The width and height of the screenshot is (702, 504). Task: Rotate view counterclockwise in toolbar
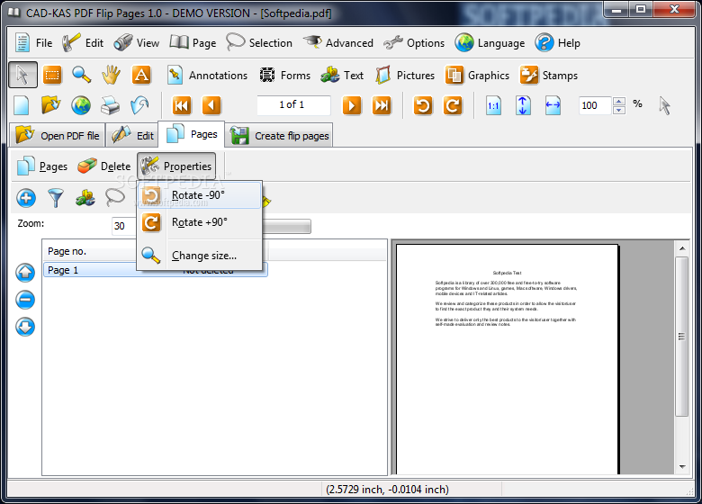click(x=423, y=105)
